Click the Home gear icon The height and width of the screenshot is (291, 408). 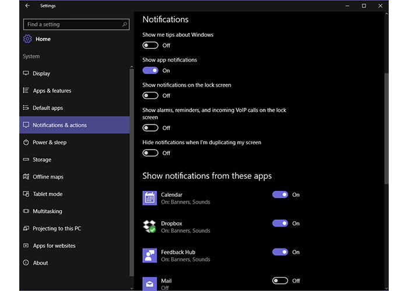click(x=27, y=39)
